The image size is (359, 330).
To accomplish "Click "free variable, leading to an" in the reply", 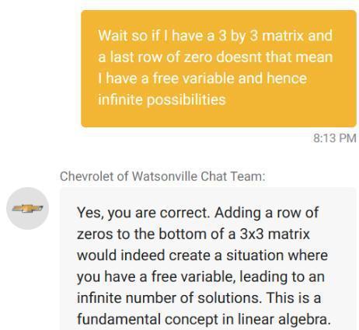I will [238, 276].
